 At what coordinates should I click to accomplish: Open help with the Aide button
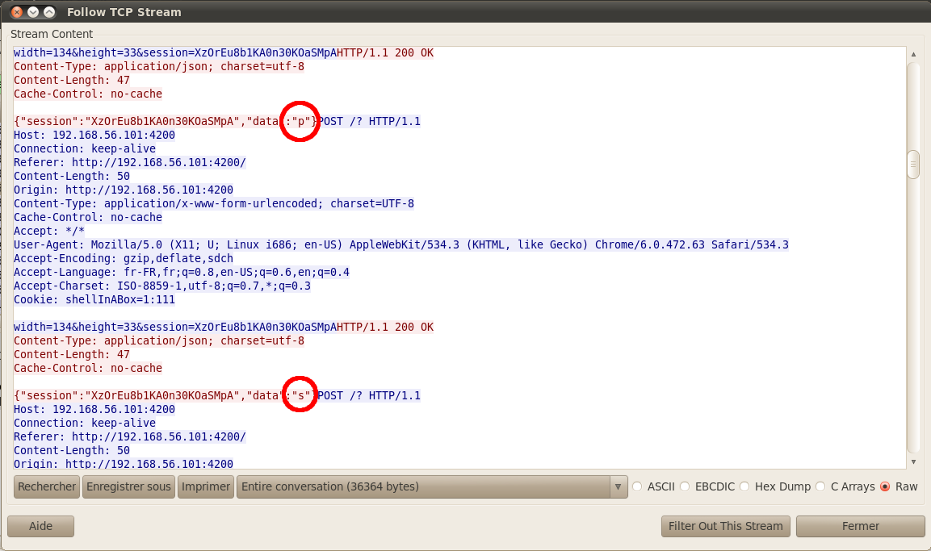(x=40, y=526)
